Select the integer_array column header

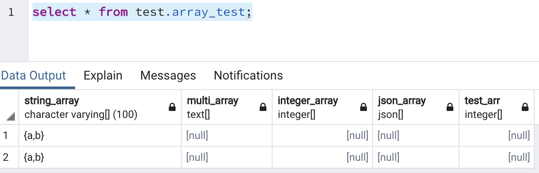[322, 107]
